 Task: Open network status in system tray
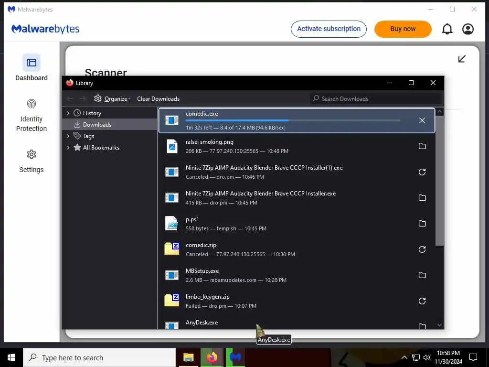[416, 357]
